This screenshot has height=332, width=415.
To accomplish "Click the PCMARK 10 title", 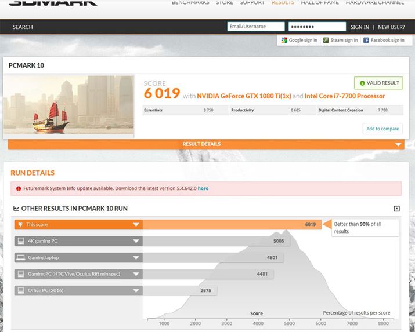I will [26, 65].
